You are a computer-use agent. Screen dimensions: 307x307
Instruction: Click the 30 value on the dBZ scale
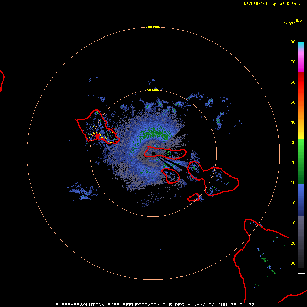click(293, 142)
